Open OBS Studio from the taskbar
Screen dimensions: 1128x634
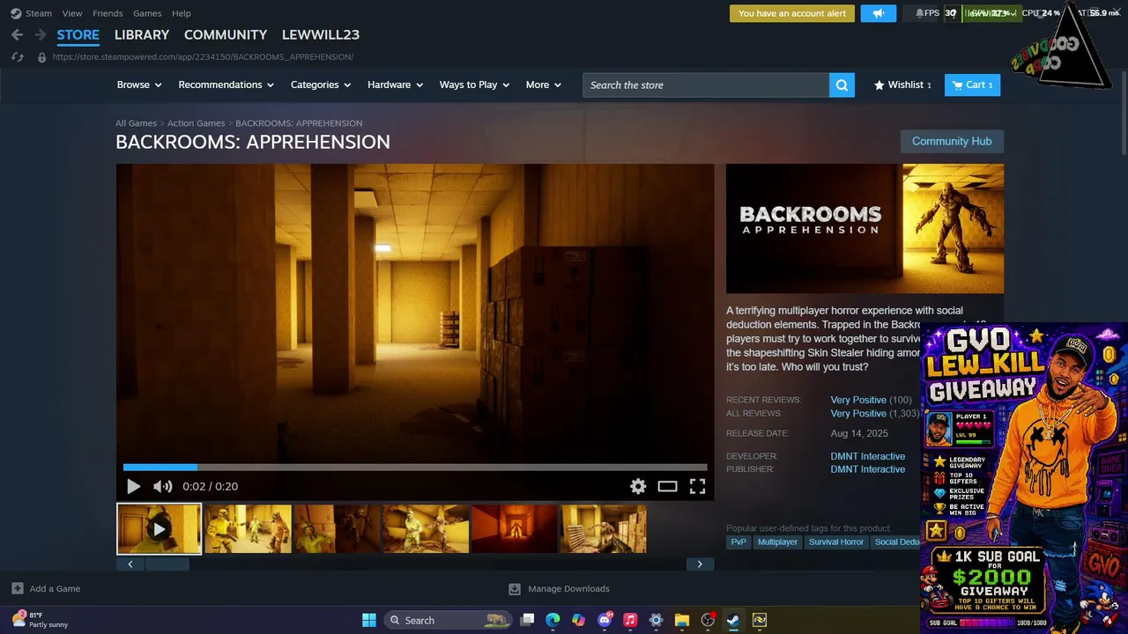click(x=708, y=620)
